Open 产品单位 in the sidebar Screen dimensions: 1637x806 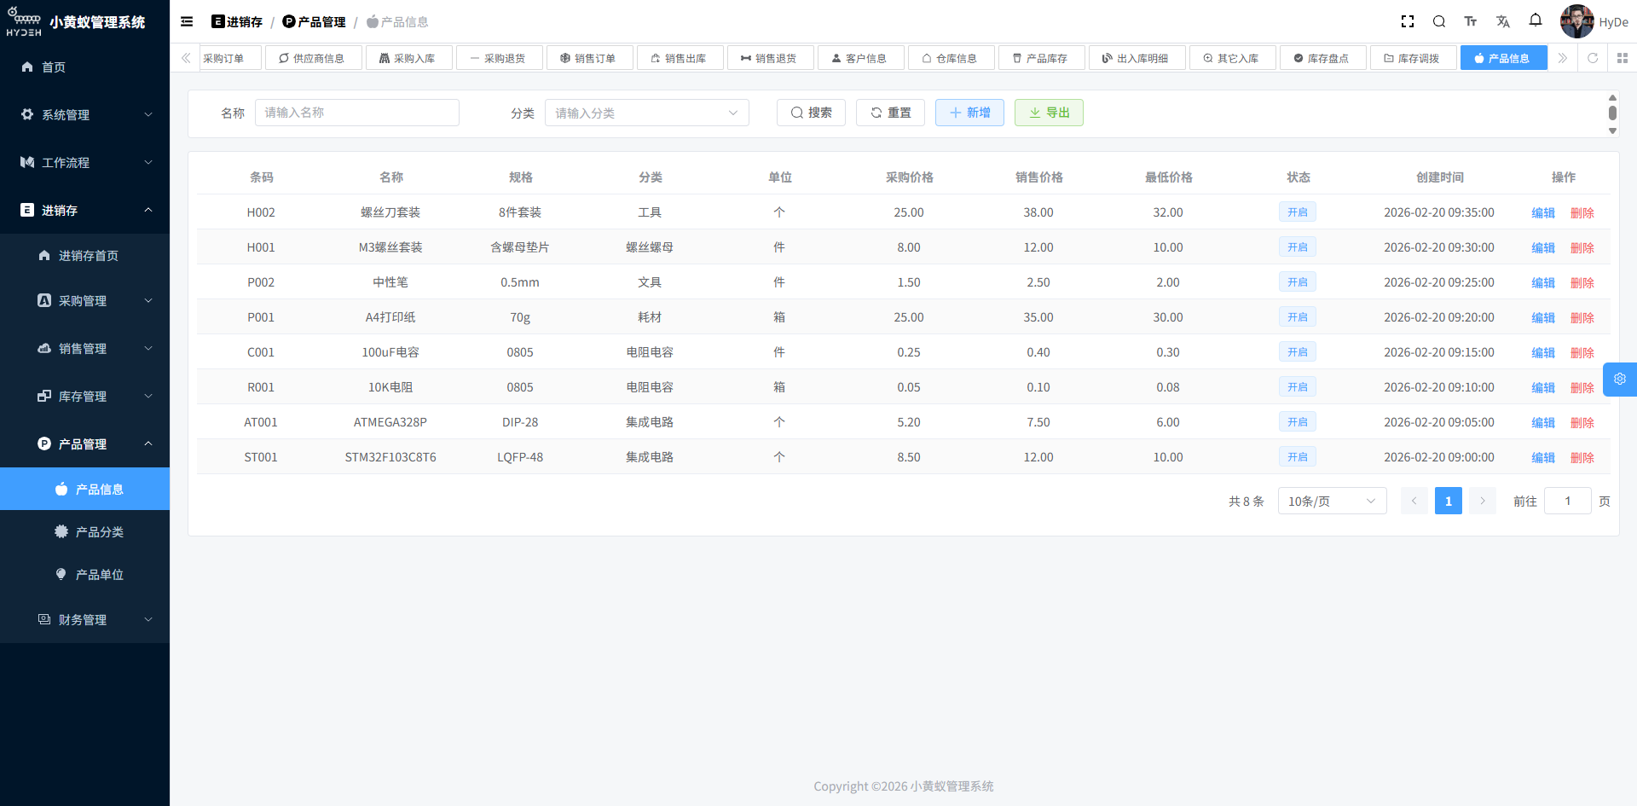click(84, 574)
